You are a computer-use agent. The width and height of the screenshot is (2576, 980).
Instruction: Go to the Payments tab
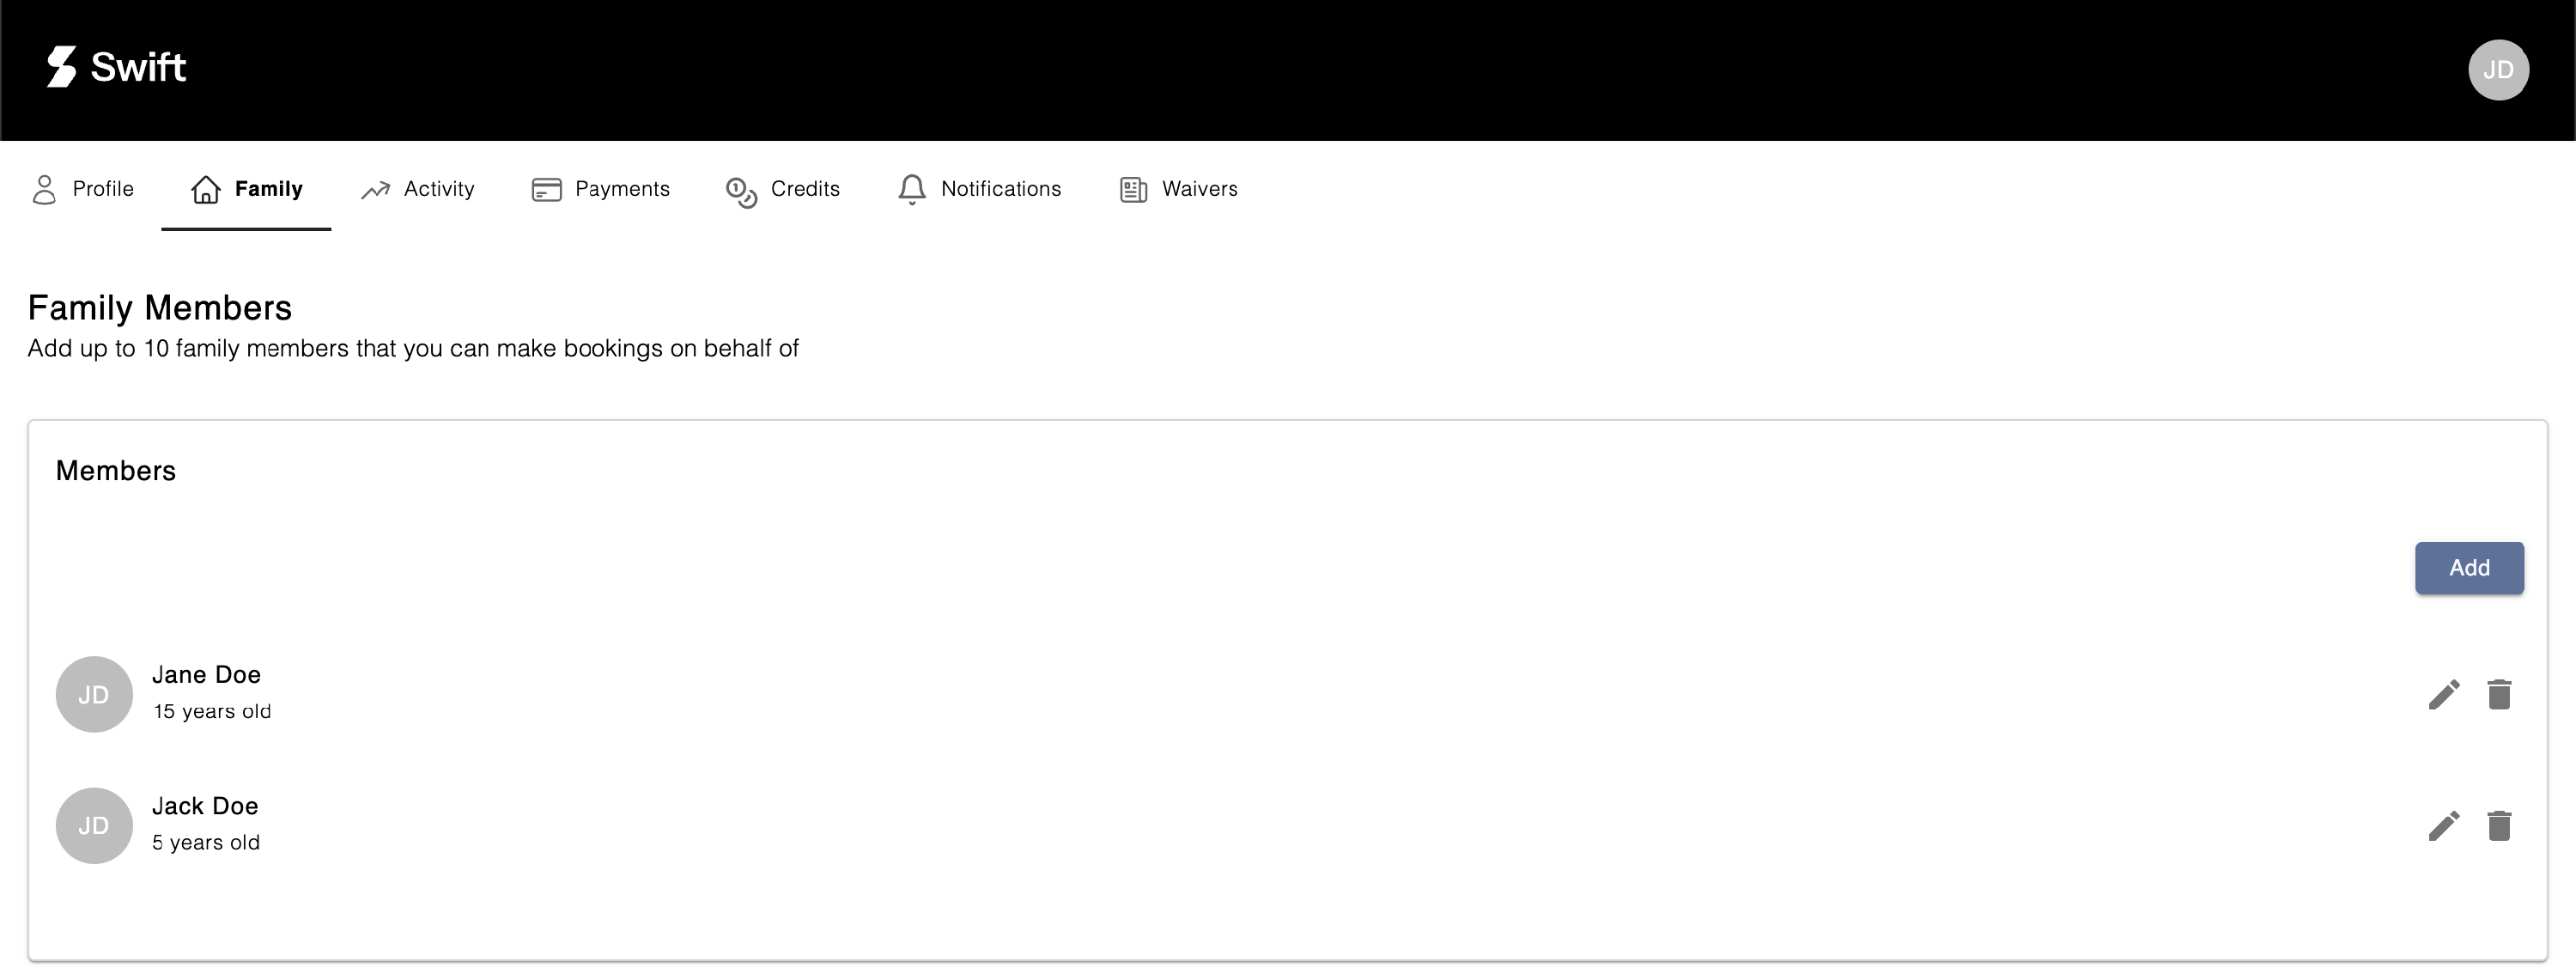[x=621, y=189]
